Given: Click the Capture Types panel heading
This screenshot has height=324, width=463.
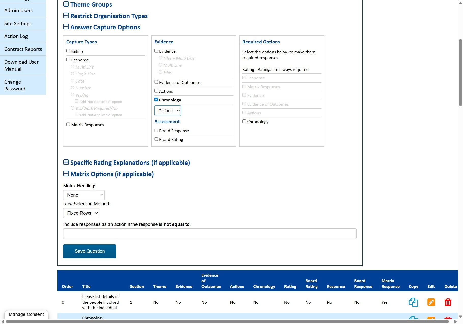Looking at the screenshot, I should click(x=81, y=42).
